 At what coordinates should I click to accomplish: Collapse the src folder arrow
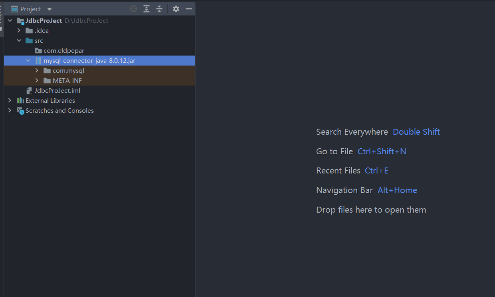pyautogui.click(x=19, y=40)
